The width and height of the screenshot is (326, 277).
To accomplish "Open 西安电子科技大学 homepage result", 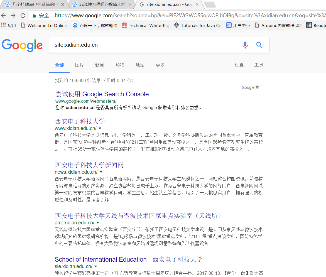I will [x=80, y=121].
